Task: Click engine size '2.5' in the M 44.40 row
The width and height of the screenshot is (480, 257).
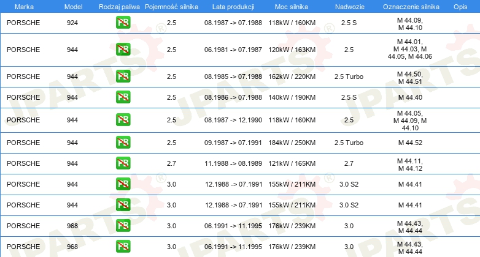Action: point(171,97)
